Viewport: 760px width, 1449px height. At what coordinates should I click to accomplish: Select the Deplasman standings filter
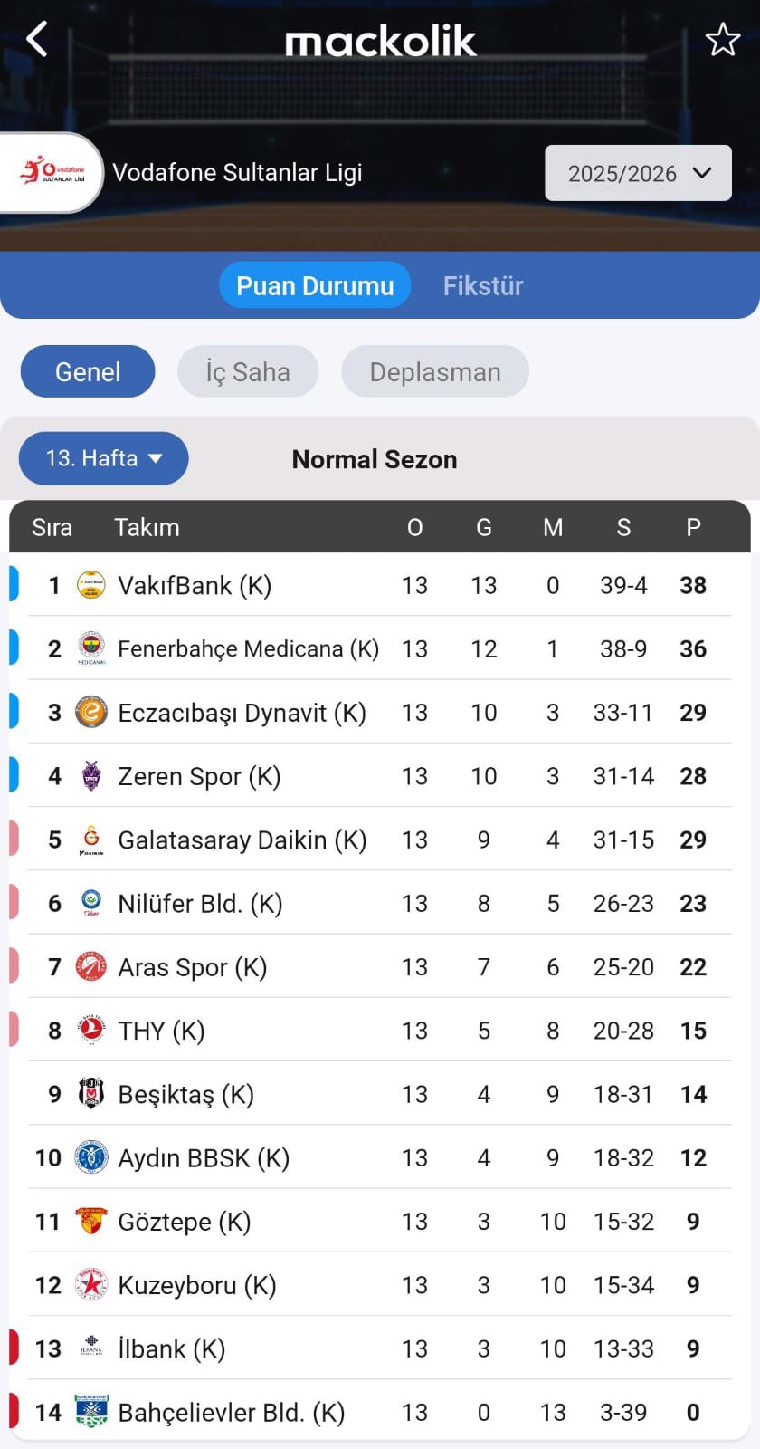[435, 371]
